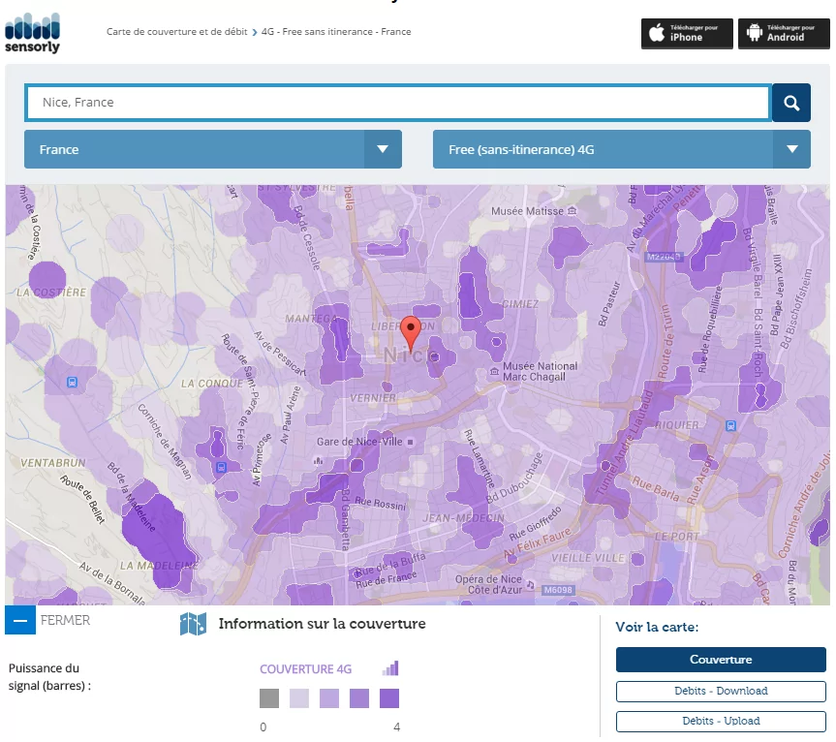Select the Couverture map view

(721, 660)
